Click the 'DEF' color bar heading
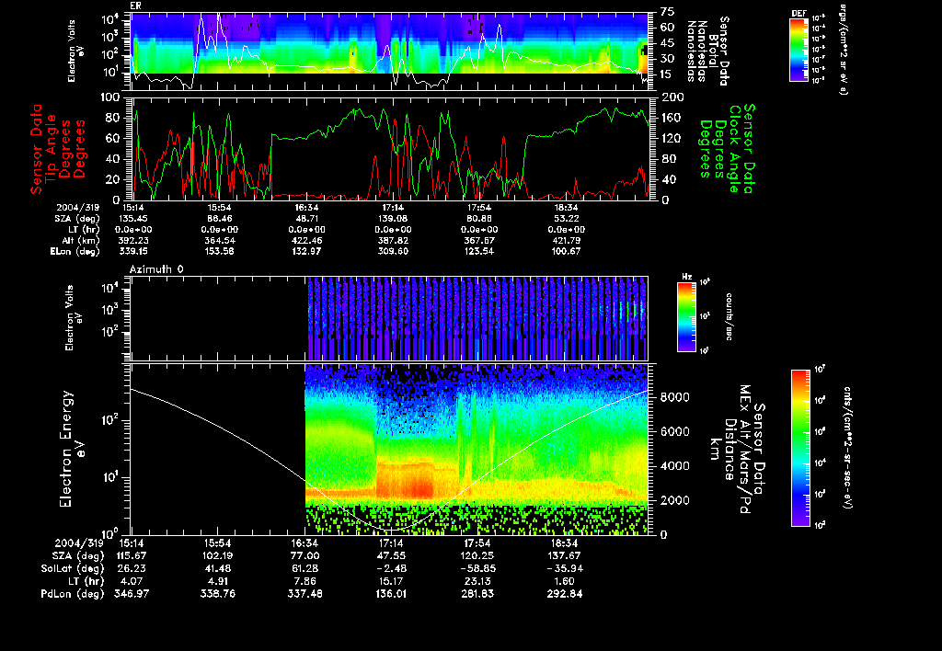This screenshot has height=651, width=942. pyautogui.click(x=798, y=13)
